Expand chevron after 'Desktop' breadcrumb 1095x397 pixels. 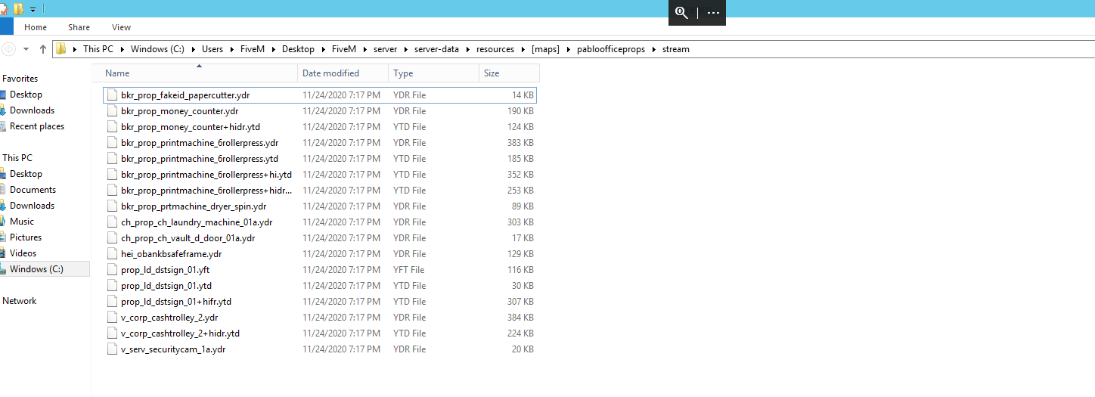pos(323,49)
